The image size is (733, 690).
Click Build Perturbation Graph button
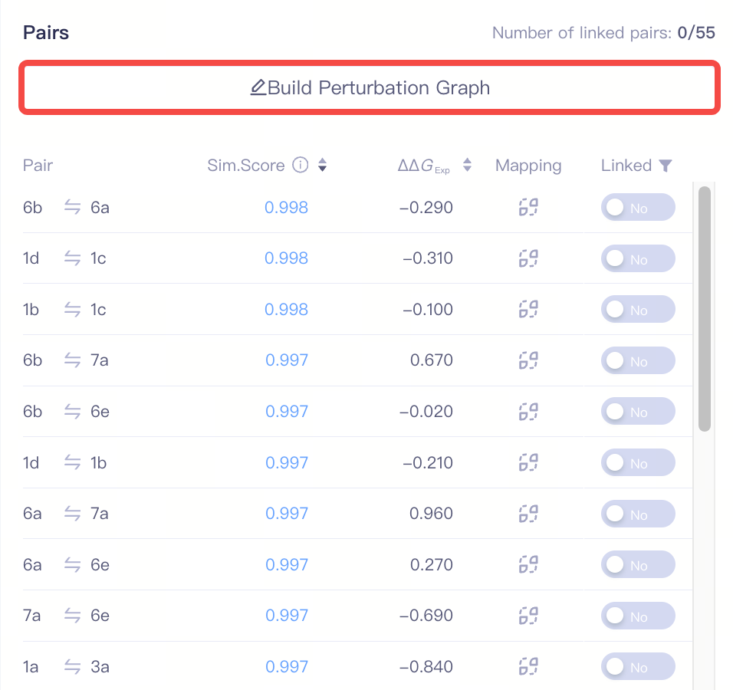pos(370,87)
